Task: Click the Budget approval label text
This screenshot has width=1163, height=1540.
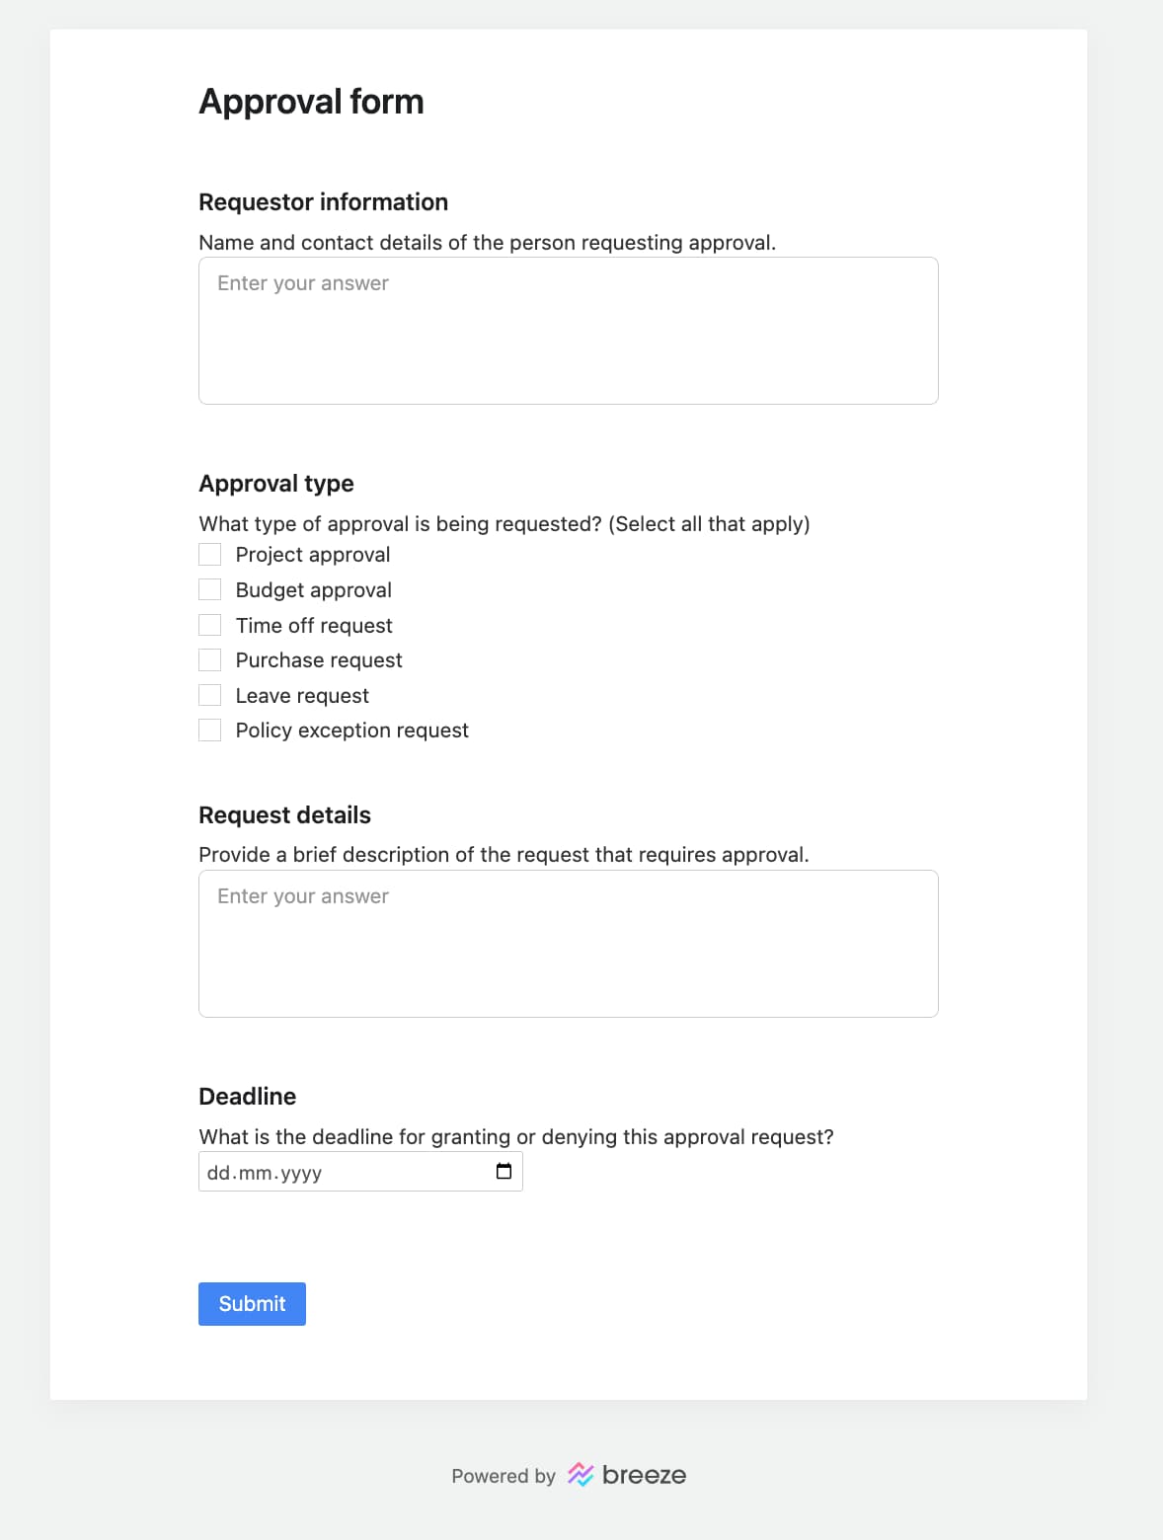Action: (313, 589)
